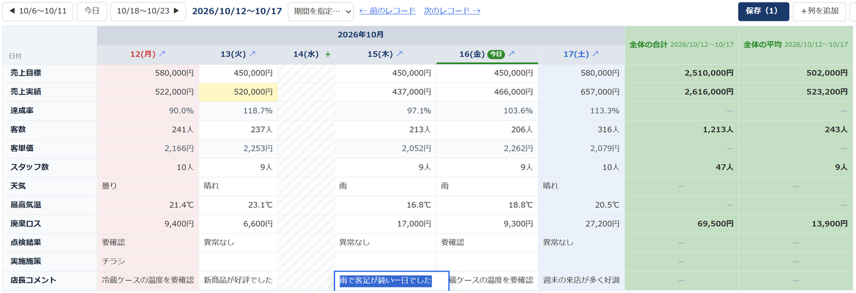Image resolution: width=856 pixels, height=293 pixels.
Task: Select the 241人 customer count cell
Action: 148,130
